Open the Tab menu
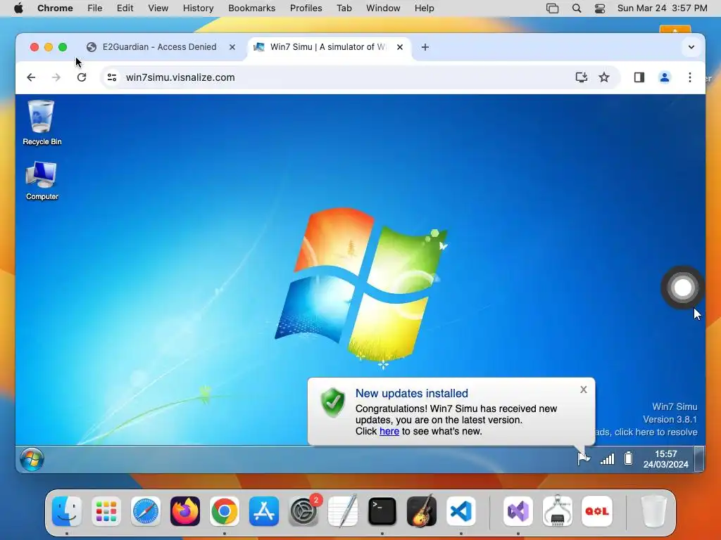 344,8
